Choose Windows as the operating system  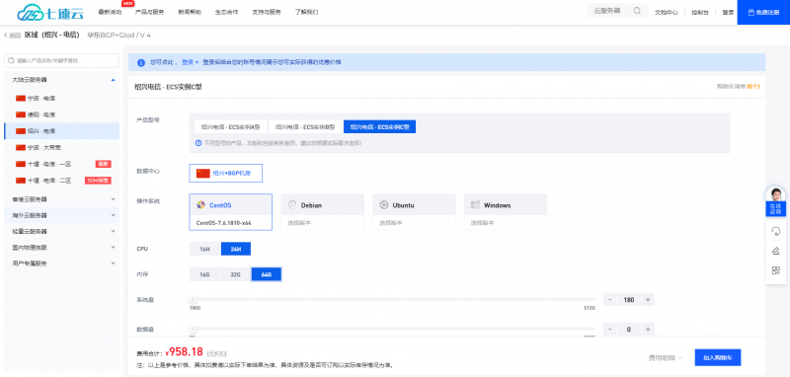506,205
